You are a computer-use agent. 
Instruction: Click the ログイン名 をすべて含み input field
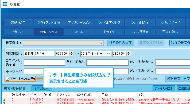pos(44,62)
